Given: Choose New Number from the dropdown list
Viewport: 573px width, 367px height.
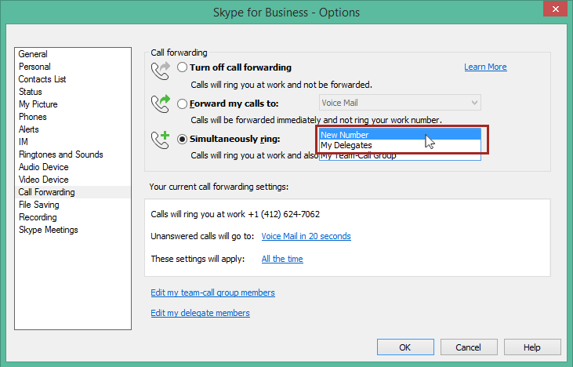Looking at the screenshot, I should [x=400, y=135].
